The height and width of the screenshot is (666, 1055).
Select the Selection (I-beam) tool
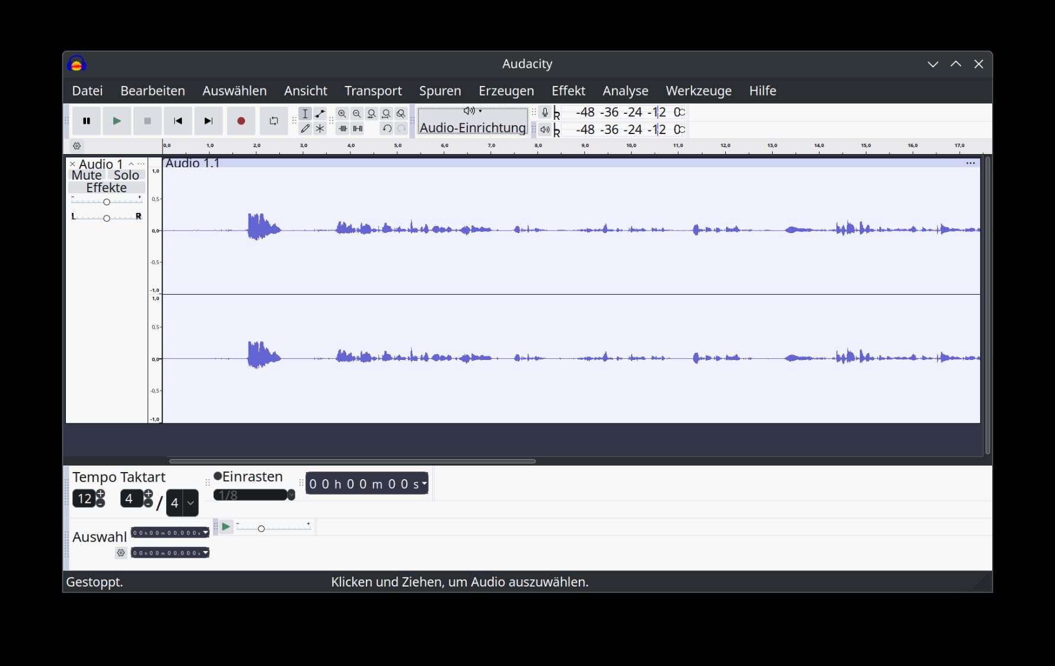coord(305,114)
